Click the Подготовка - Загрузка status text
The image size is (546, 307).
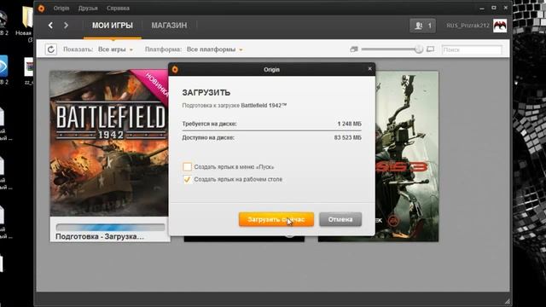(x=100, y=237)
